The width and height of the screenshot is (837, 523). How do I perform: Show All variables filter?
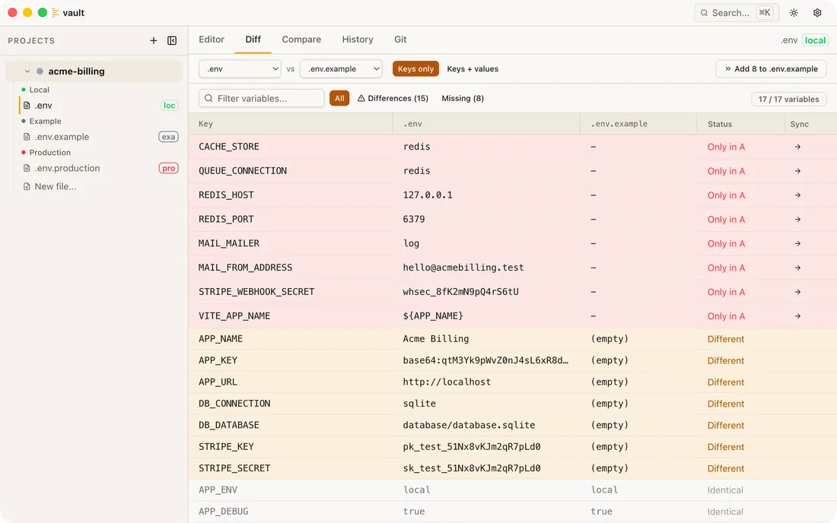339,98
